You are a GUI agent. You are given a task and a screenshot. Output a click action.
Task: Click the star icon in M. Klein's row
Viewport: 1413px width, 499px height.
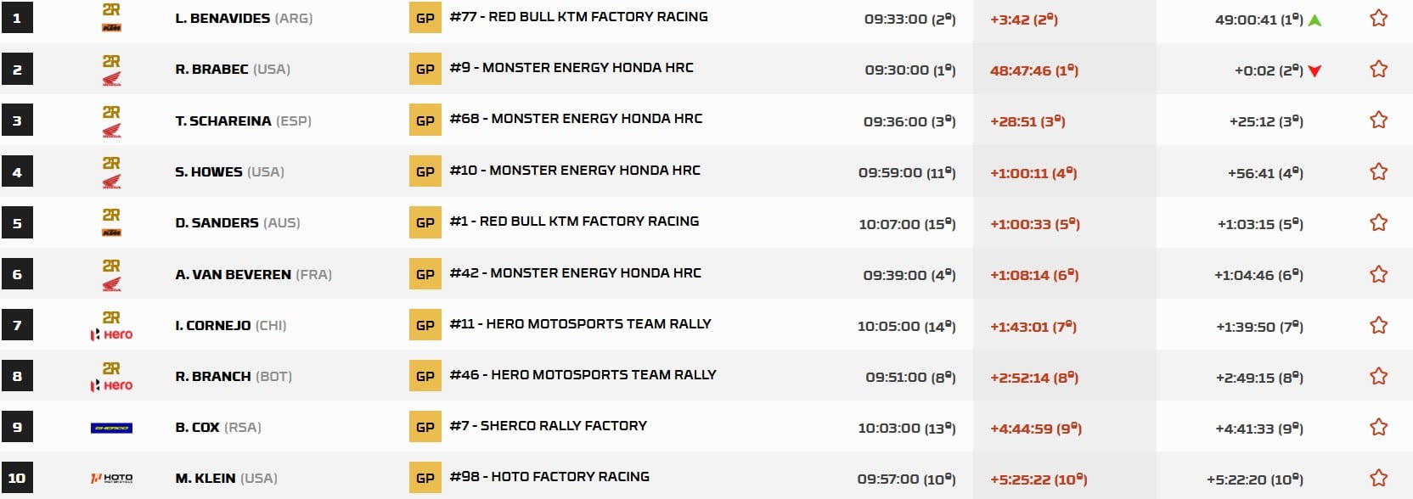tap(1378, 478)
